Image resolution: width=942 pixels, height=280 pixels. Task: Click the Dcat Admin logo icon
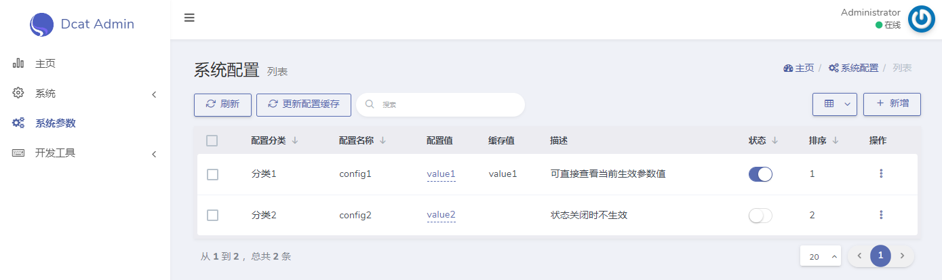pyautogui.click(x=42, y=24)
